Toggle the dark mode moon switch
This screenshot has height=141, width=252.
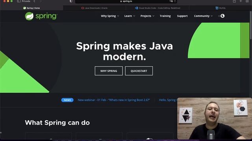[221, 16]
